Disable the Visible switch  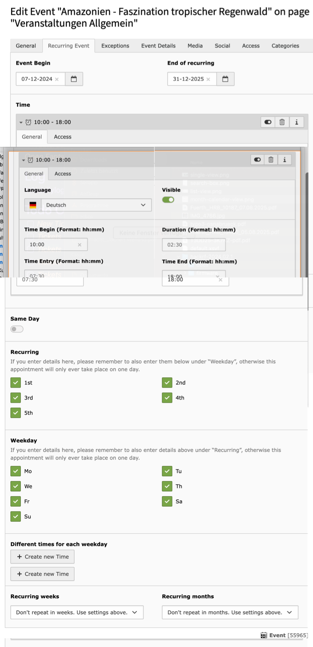click(x=169, y=200)
